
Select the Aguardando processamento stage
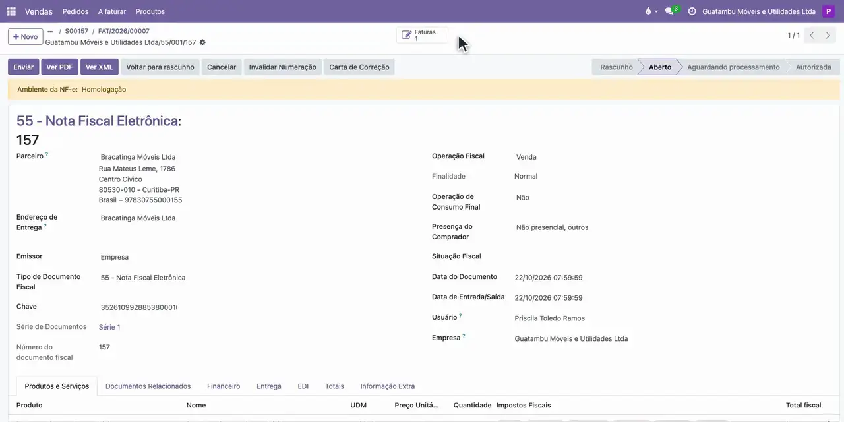[733, 67]
